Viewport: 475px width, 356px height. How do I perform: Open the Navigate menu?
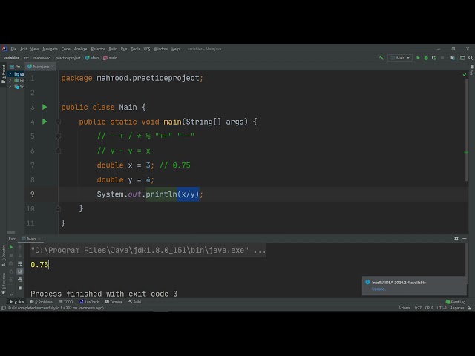50,49
